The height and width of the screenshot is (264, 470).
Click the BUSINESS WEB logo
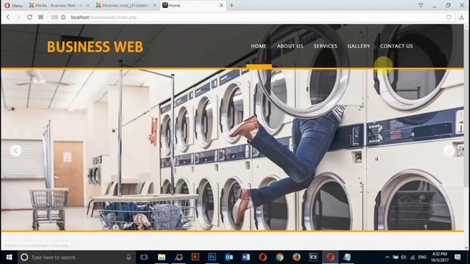[x=95, y=47]
